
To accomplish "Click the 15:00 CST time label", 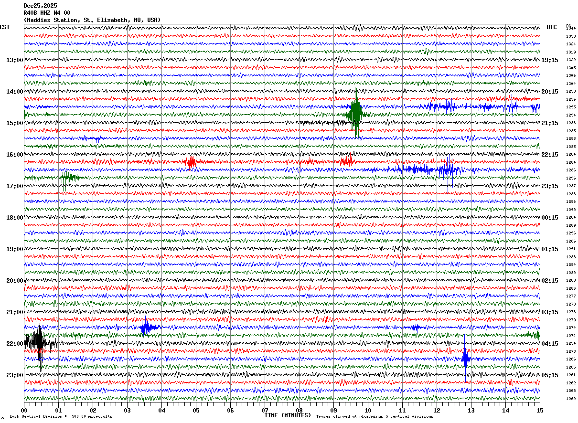I will pos(14,123).
